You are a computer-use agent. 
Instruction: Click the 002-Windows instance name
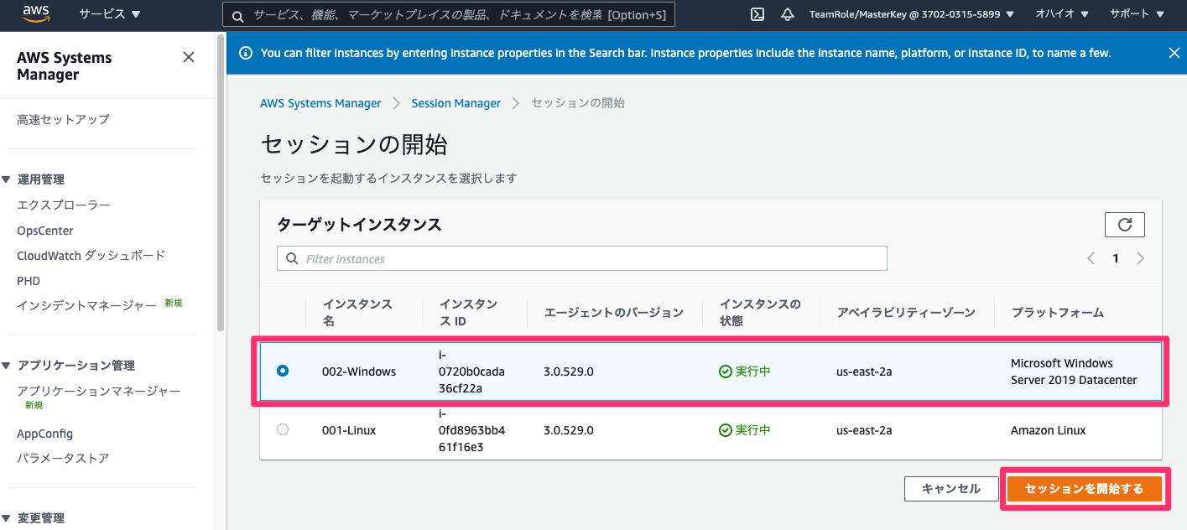pyautogui.click(x=359, y=372)
